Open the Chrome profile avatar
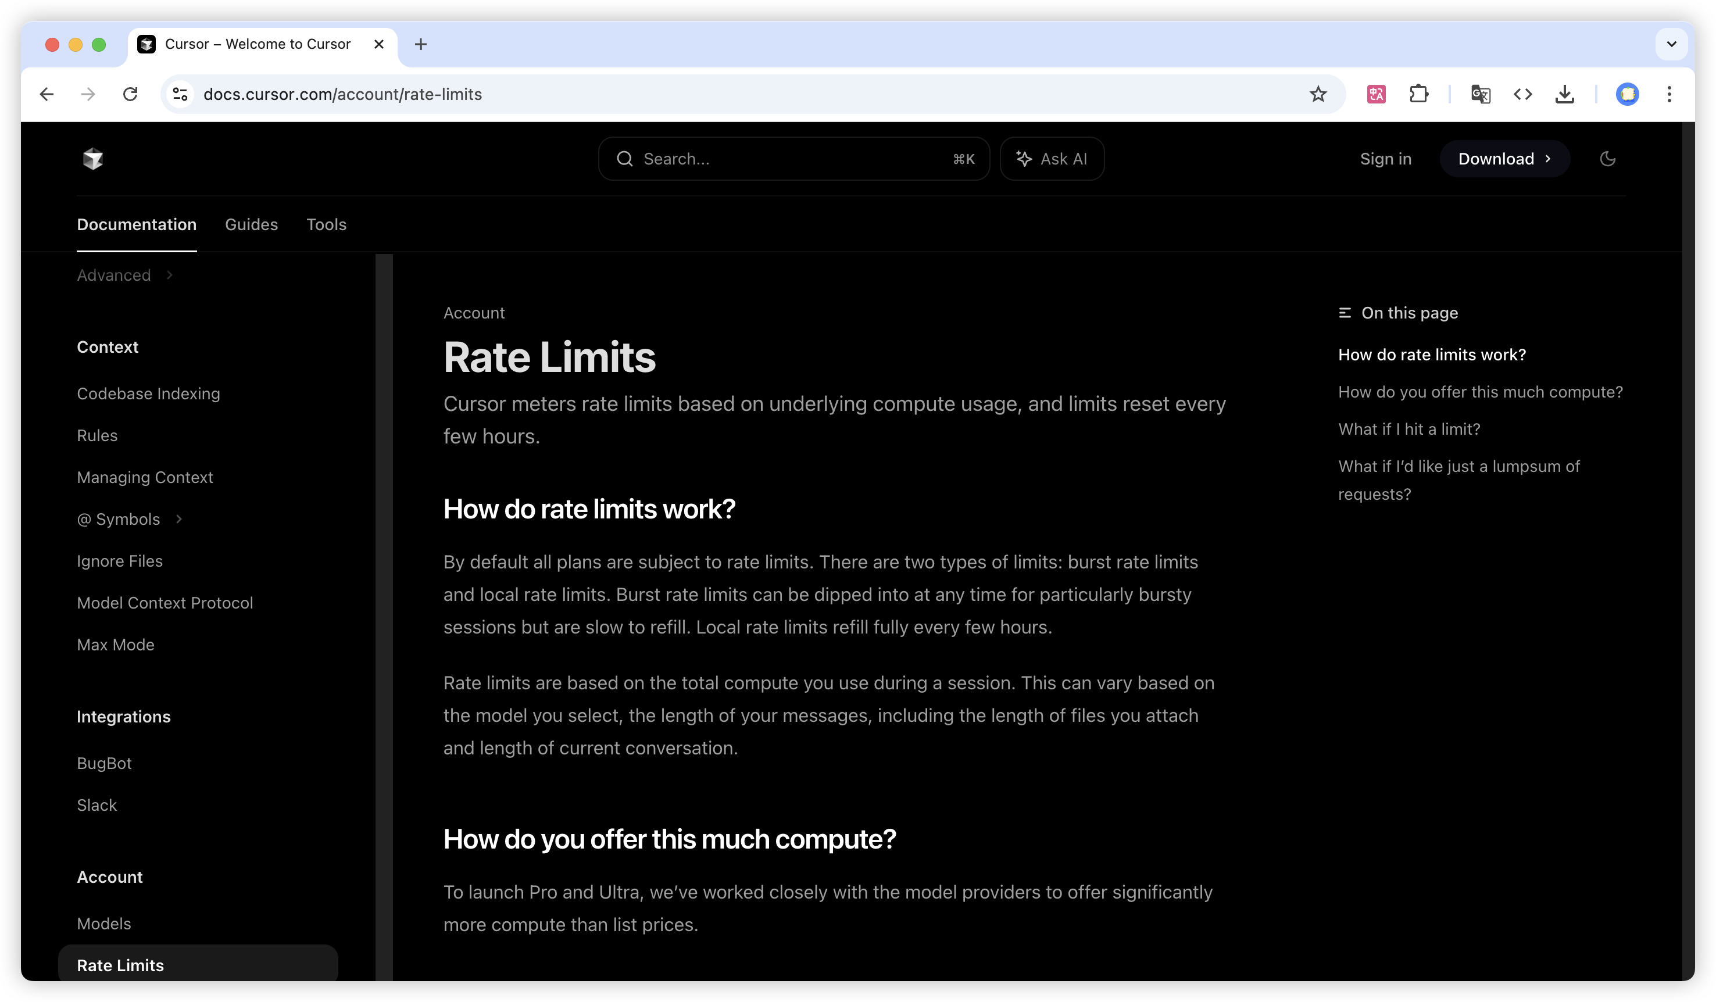 click(x=1628, y=94)
